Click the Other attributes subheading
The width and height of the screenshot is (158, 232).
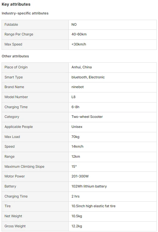click(15, 56)
